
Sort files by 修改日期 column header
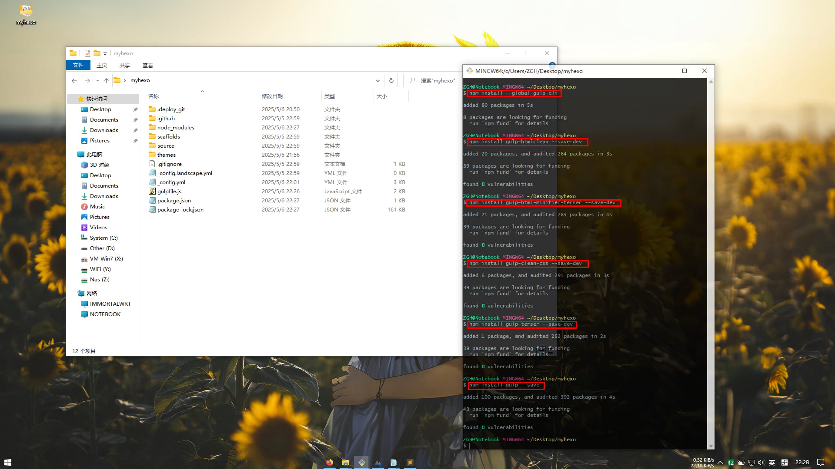tap(272, 96)
